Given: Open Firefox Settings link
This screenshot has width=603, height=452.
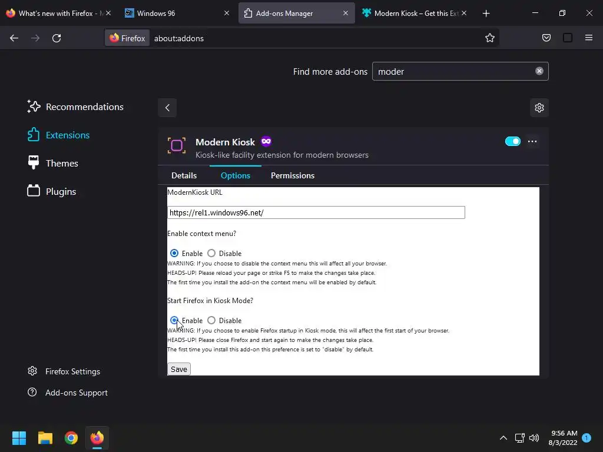Looking at the screenshot, I should (64, 371).
